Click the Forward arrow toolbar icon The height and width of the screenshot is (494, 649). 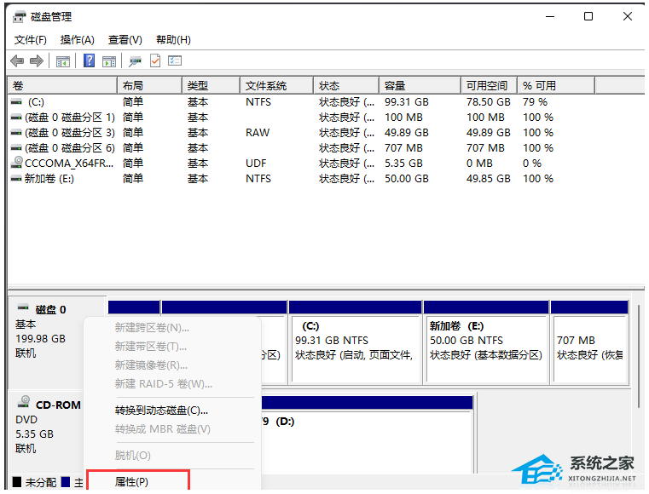click(x=37, y=61)
